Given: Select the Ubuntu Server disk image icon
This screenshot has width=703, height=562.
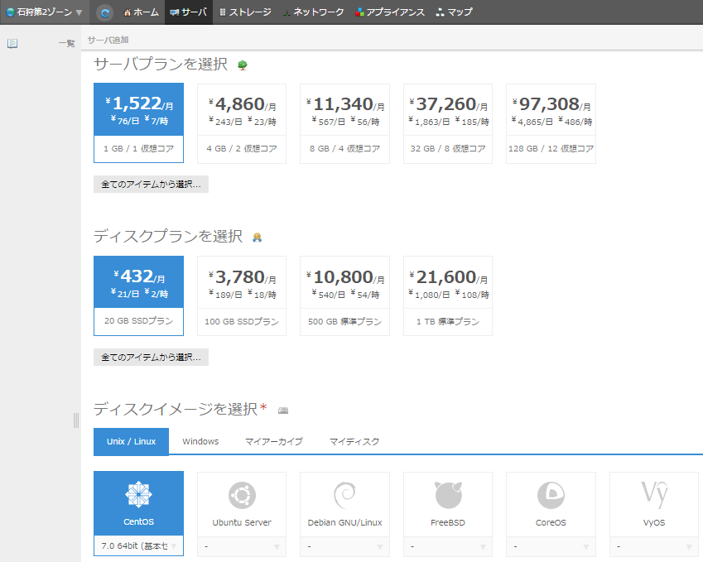Looking at the screenshot, I should point(242,496).
